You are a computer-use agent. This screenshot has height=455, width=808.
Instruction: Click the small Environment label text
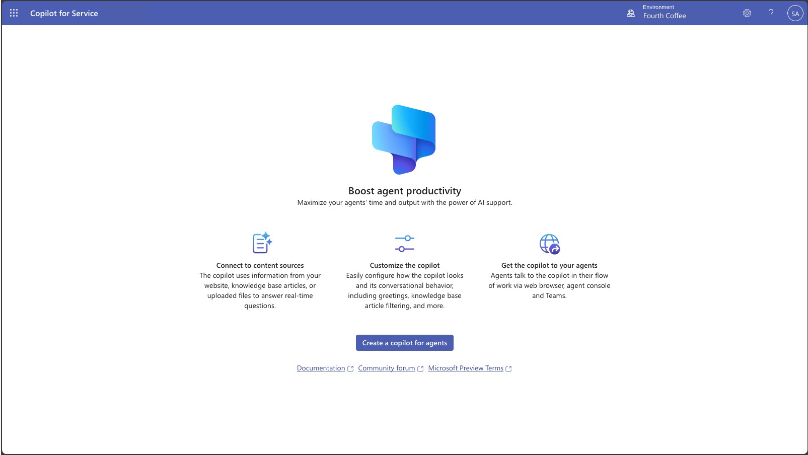point(658,7)
